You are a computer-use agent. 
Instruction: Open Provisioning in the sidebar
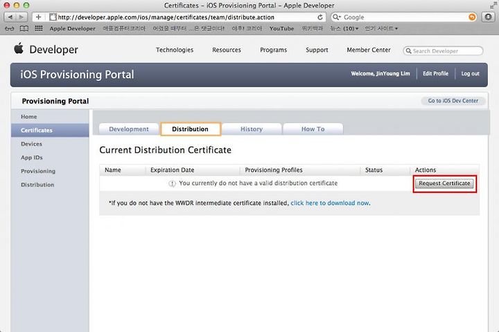(50, 172)
